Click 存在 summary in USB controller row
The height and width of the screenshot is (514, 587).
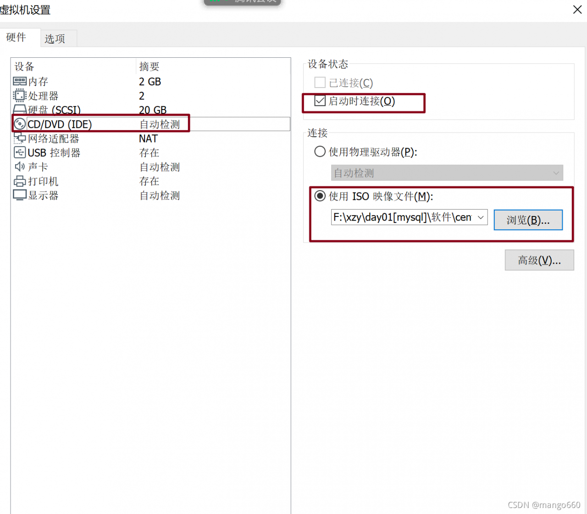[149, 153]
